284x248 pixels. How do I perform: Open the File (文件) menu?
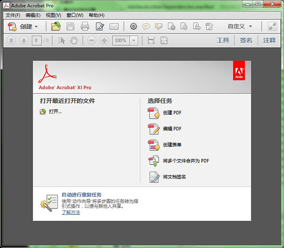(x=13, y=15)
